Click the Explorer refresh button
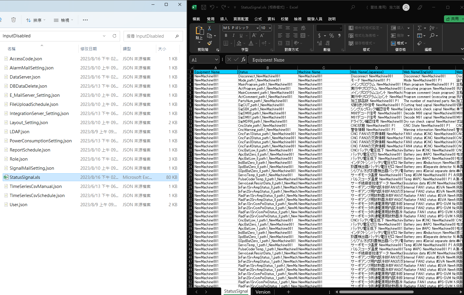Screen dimensions: 464x295 point(114,36)
